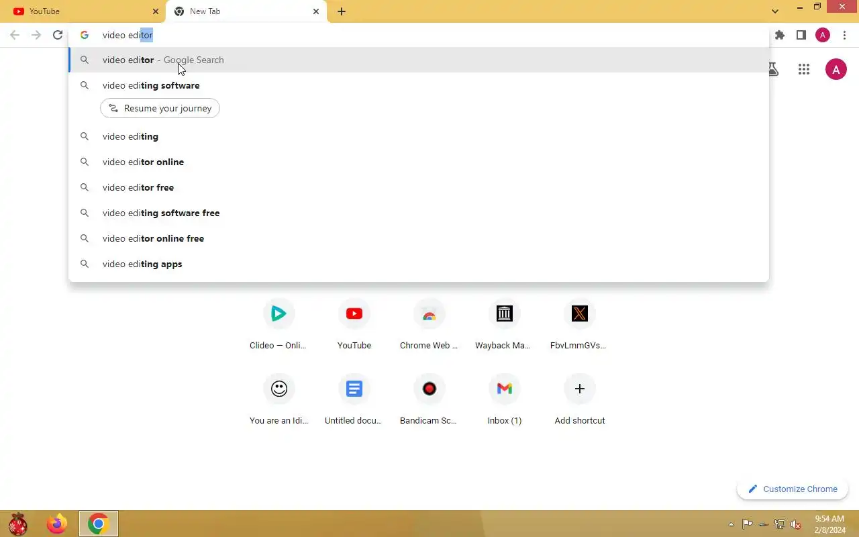
Task: Open Chrome three-dot menu
Action: pyautogui.click(x=844, y=35)
